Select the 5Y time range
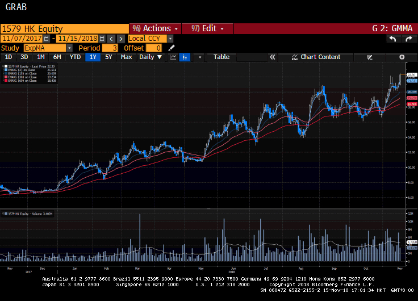Image resolution: width=418 pixels, height=301 pixels. 108,57
